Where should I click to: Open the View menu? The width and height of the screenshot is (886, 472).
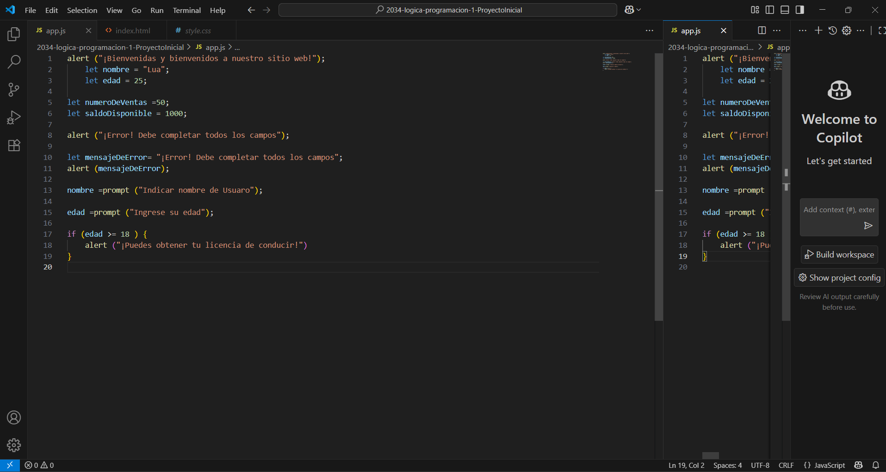point(114,10)
